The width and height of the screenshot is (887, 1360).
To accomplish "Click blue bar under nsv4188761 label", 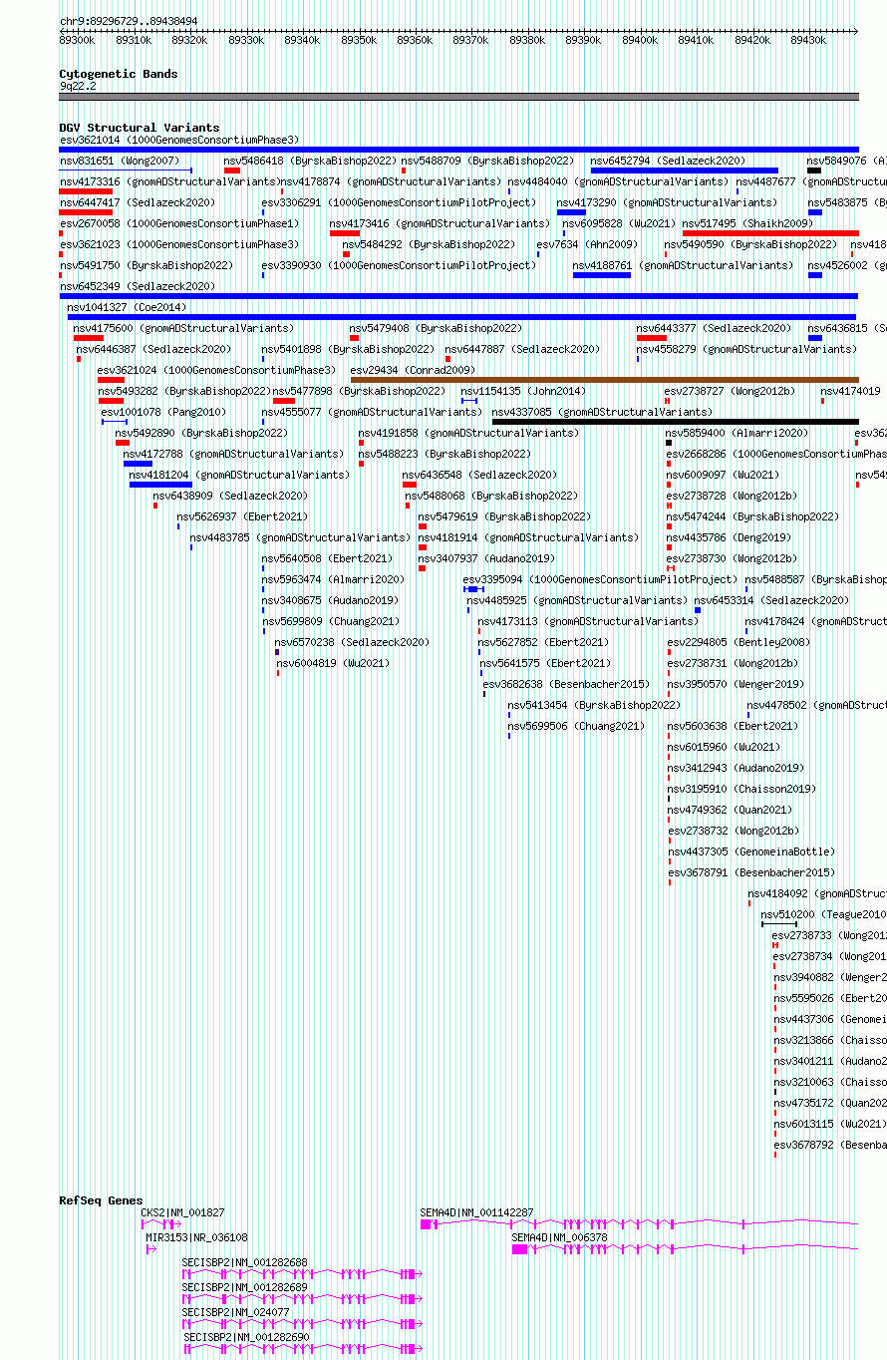I will point(602,275).
